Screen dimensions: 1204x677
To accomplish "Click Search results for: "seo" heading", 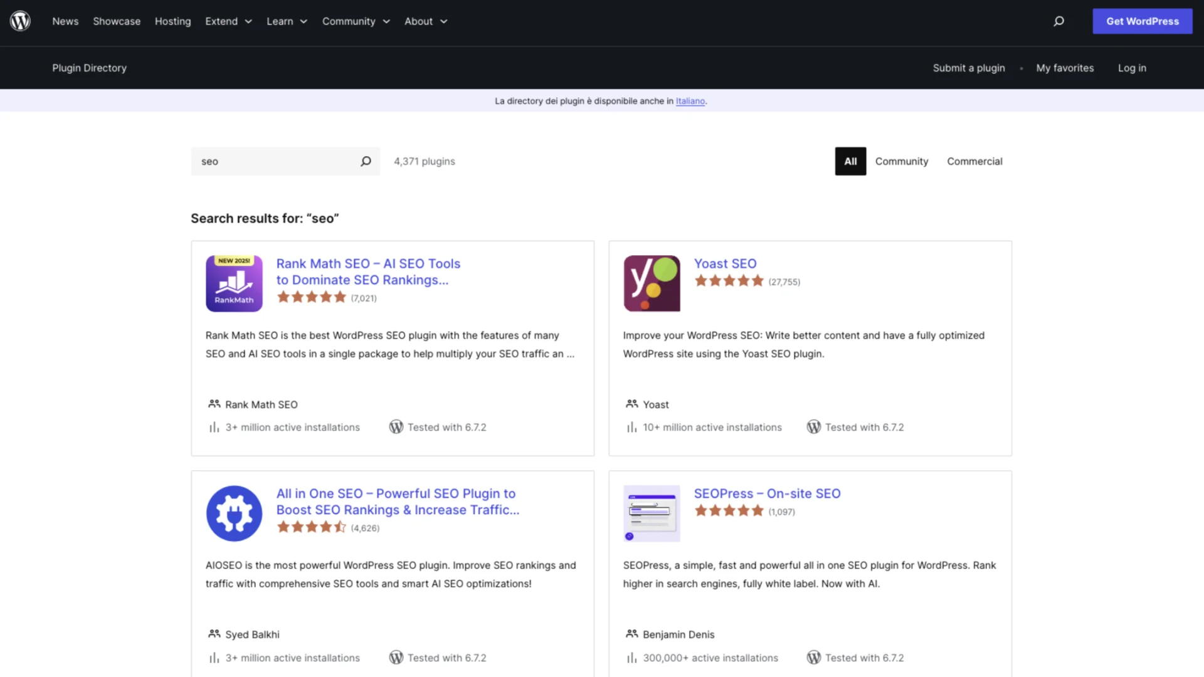I will tap(265, 218).
